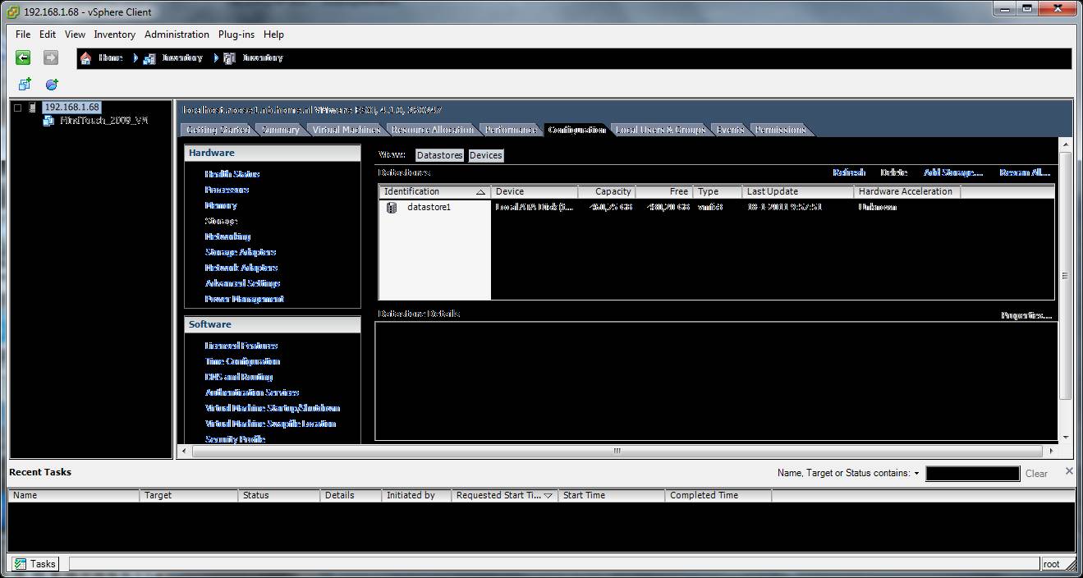Sort datastores by Identification column header
1083x578 pixels.
[434, 191]
